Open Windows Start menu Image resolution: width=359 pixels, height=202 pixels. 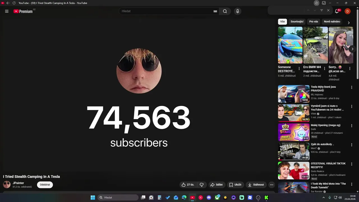(93, 198)
